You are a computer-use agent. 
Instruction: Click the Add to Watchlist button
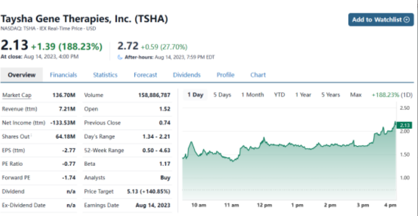pos(381,20)
